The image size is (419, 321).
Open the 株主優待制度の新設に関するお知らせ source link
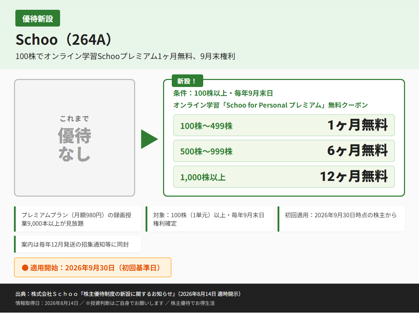pyautogui.click(x=128, y=294)
